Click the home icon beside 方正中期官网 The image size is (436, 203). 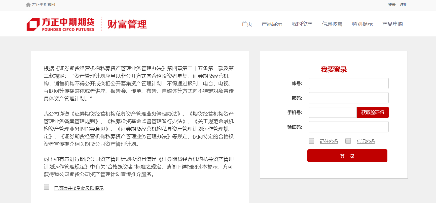[x=28, y=5]
